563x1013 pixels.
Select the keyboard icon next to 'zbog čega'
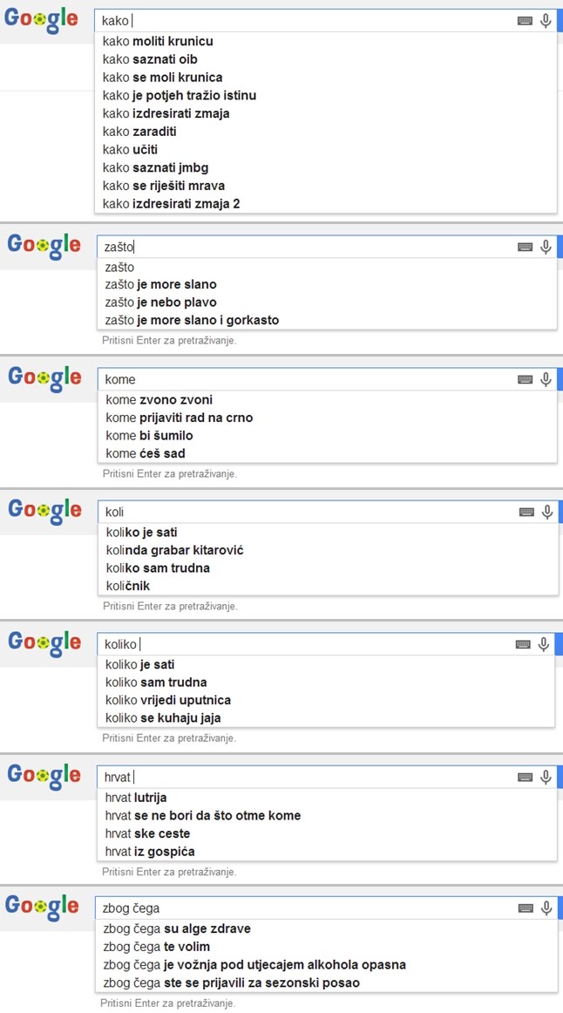click(524, 907)
